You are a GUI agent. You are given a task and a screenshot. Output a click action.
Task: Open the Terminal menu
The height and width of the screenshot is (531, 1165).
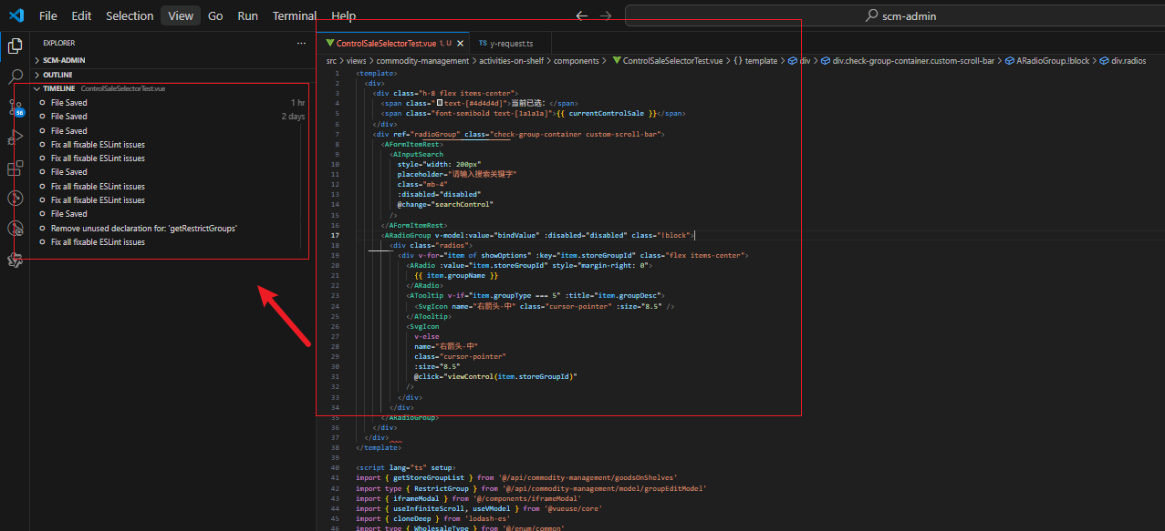pos(295,15)
